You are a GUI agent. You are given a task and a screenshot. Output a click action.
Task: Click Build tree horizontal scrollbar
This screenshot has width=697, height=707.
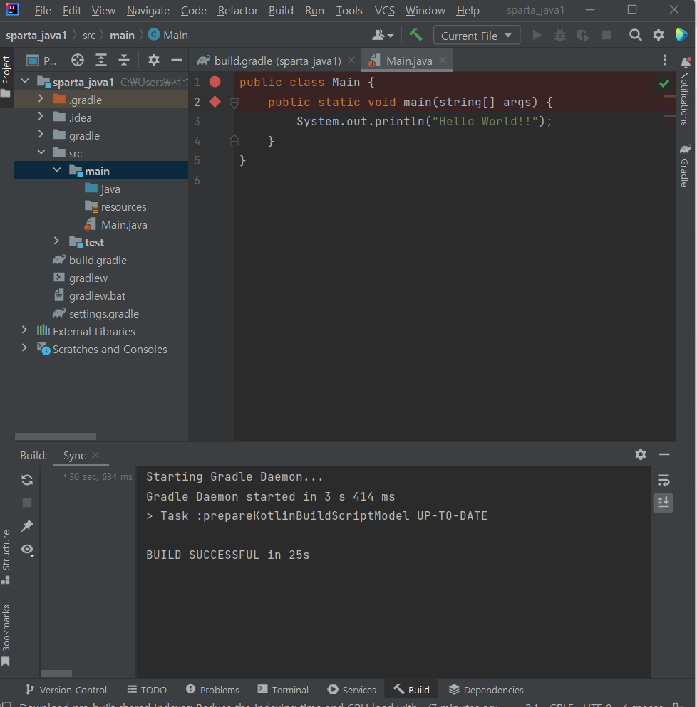click(x=56, y=674)
